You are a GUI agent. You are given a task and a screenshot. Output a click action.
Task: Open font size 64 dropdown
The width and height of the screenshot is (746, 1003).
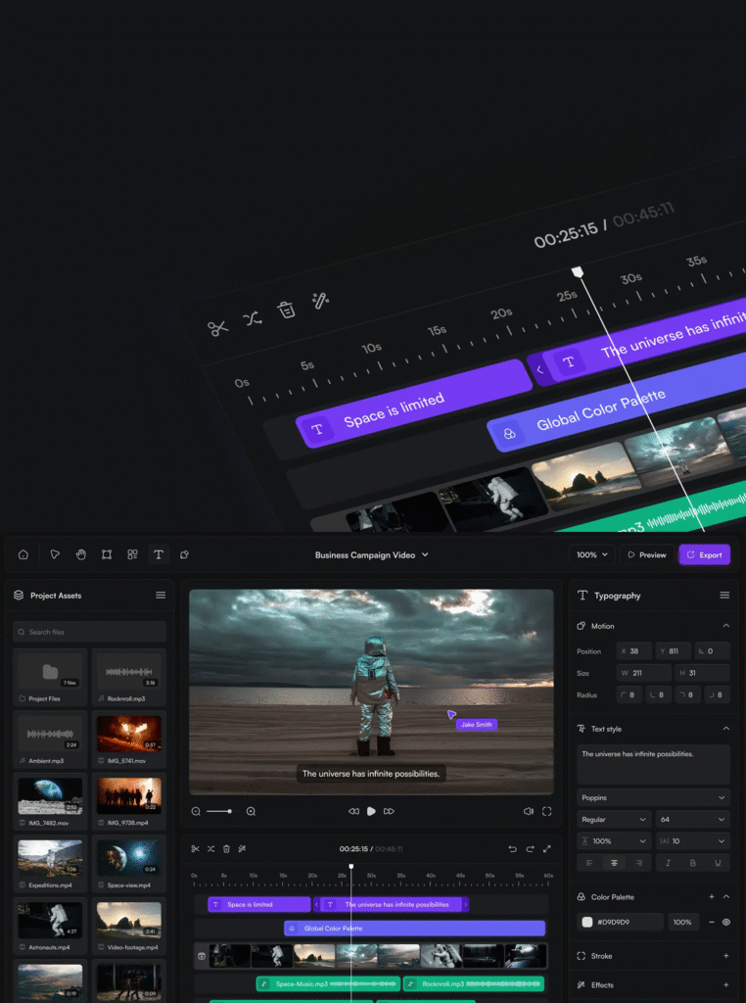coord(693,820)
